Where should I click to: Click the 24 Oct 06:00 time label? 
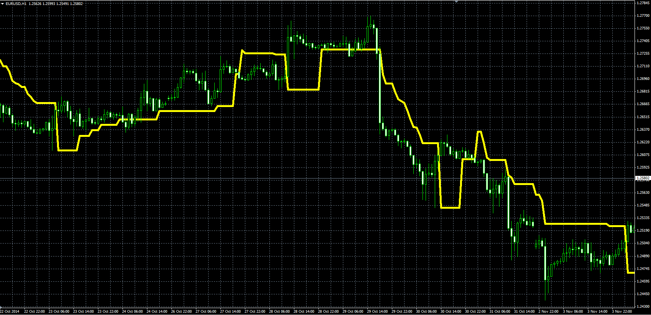(x=132, y=312)
